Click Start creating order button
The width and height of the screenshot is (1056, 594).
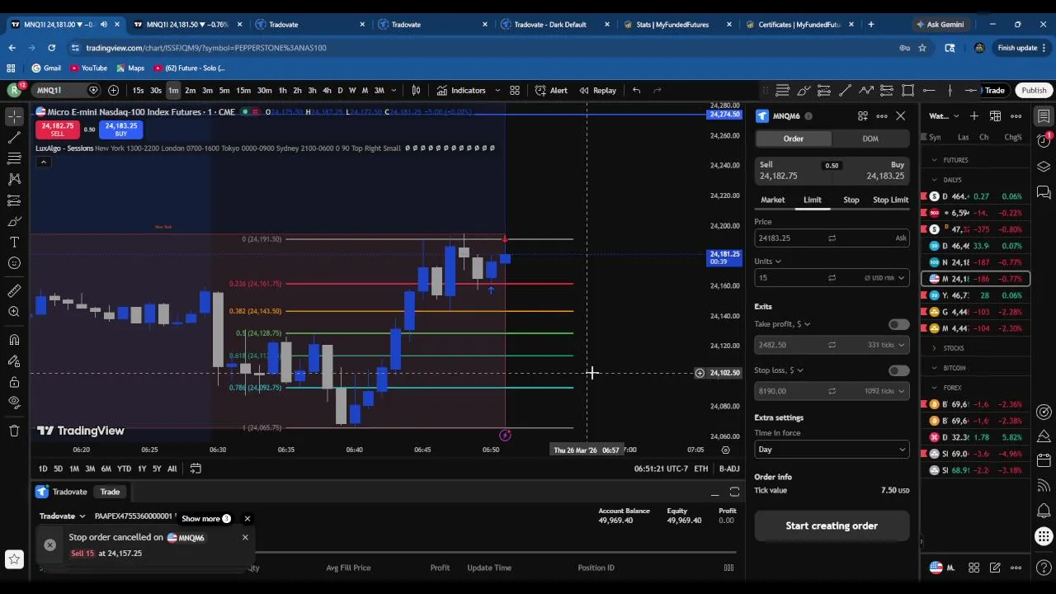832,526
